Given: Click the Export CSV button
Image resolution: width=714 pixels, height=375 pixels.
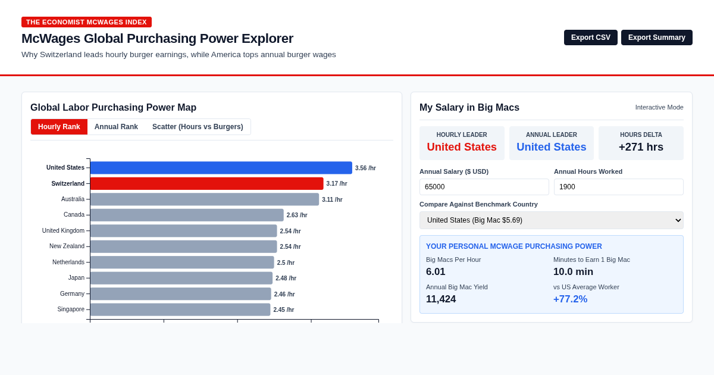Looking at the screenshot, I should tap(591, 37).
